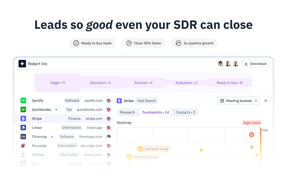Open the spotify.com link
Viewport: 287px width, 190px height.
[x=93, y=101]
